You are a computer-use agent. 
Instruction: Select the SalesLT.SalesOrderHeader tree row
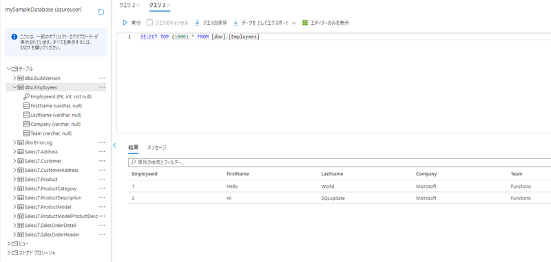56,234
